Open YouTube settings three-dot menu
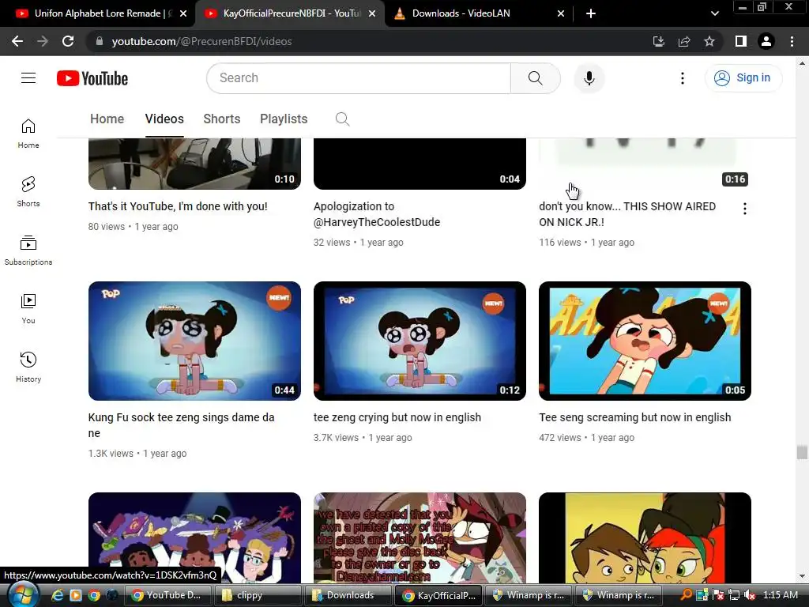This screenshot has width=809, height=607. tap(682, 78)
